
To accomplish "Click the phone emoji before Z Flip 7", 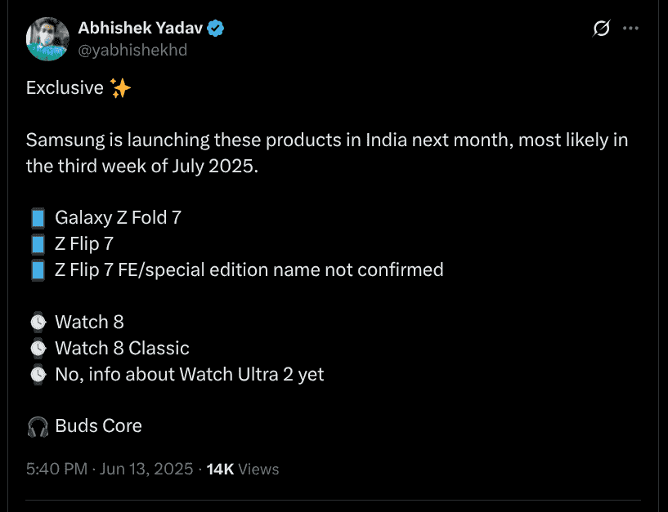I will (38, 243).
